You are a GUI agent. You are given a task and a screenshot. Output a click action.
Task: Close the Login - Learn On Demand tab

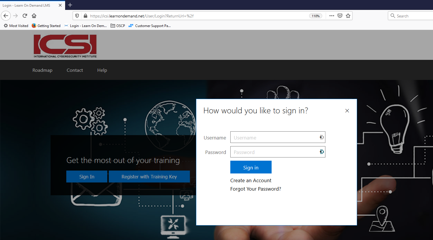(60, 5)
